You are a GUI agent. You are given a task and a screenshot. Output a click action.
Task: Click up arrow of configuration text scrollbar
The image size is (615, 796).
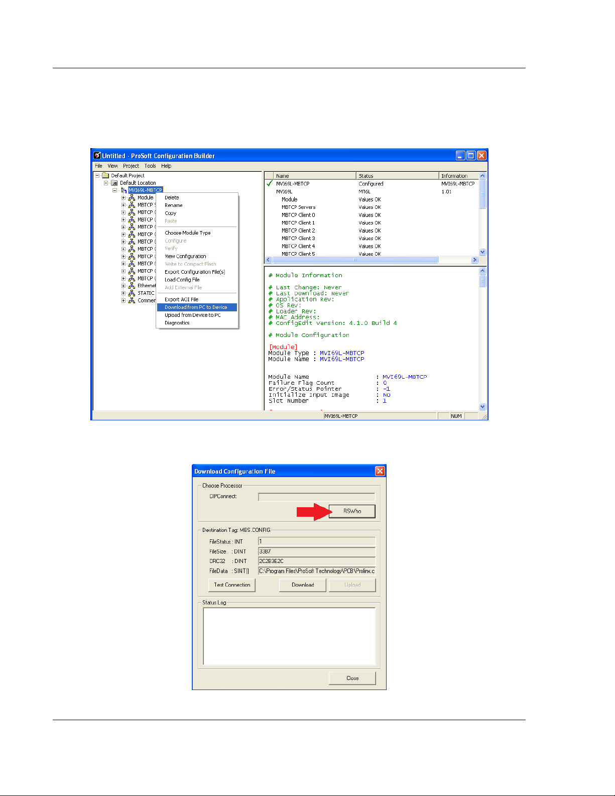pyautogui.click(x=482, y=271)
